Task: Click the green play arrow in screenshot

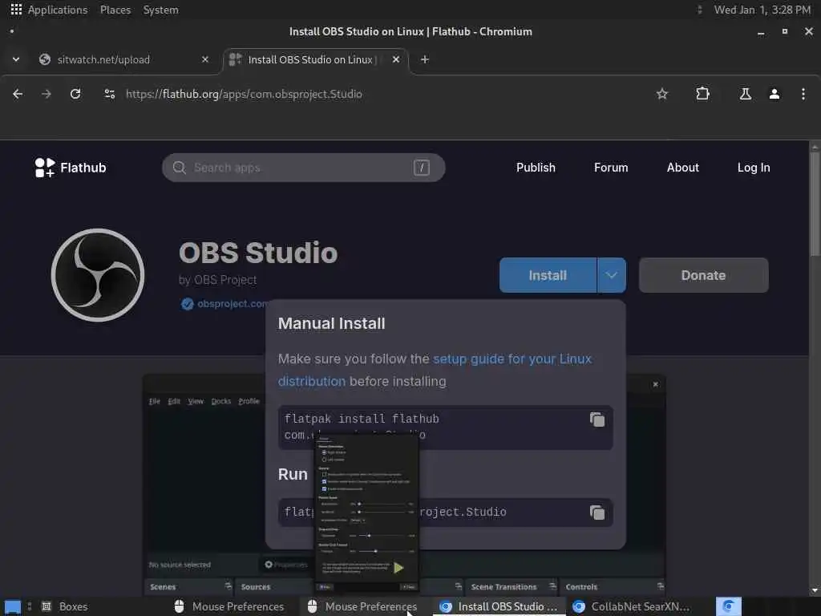Action: pos(398,568)
